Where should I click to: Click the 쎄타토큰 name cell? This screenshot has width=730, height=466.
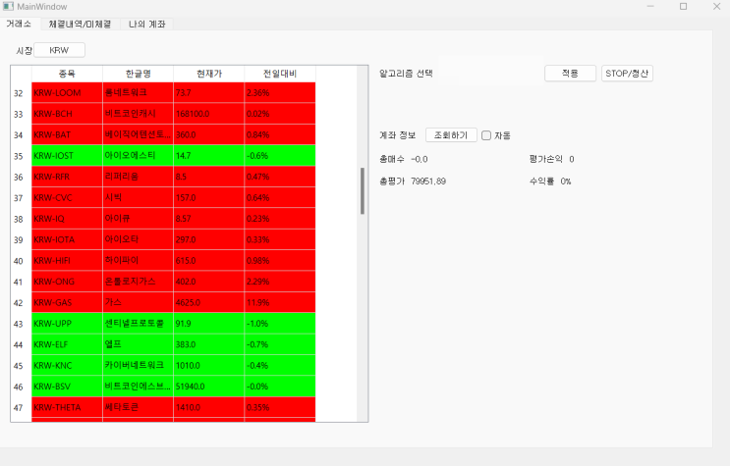coord(138,407)
